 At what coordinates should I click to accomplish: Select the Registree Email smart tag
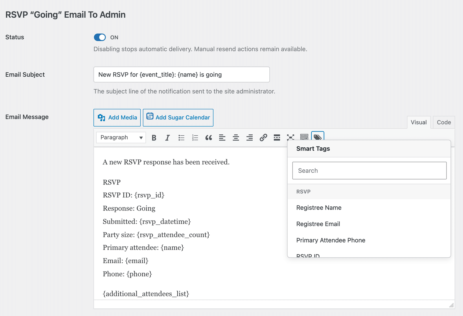pyautogui.click(x=369, y=224)
